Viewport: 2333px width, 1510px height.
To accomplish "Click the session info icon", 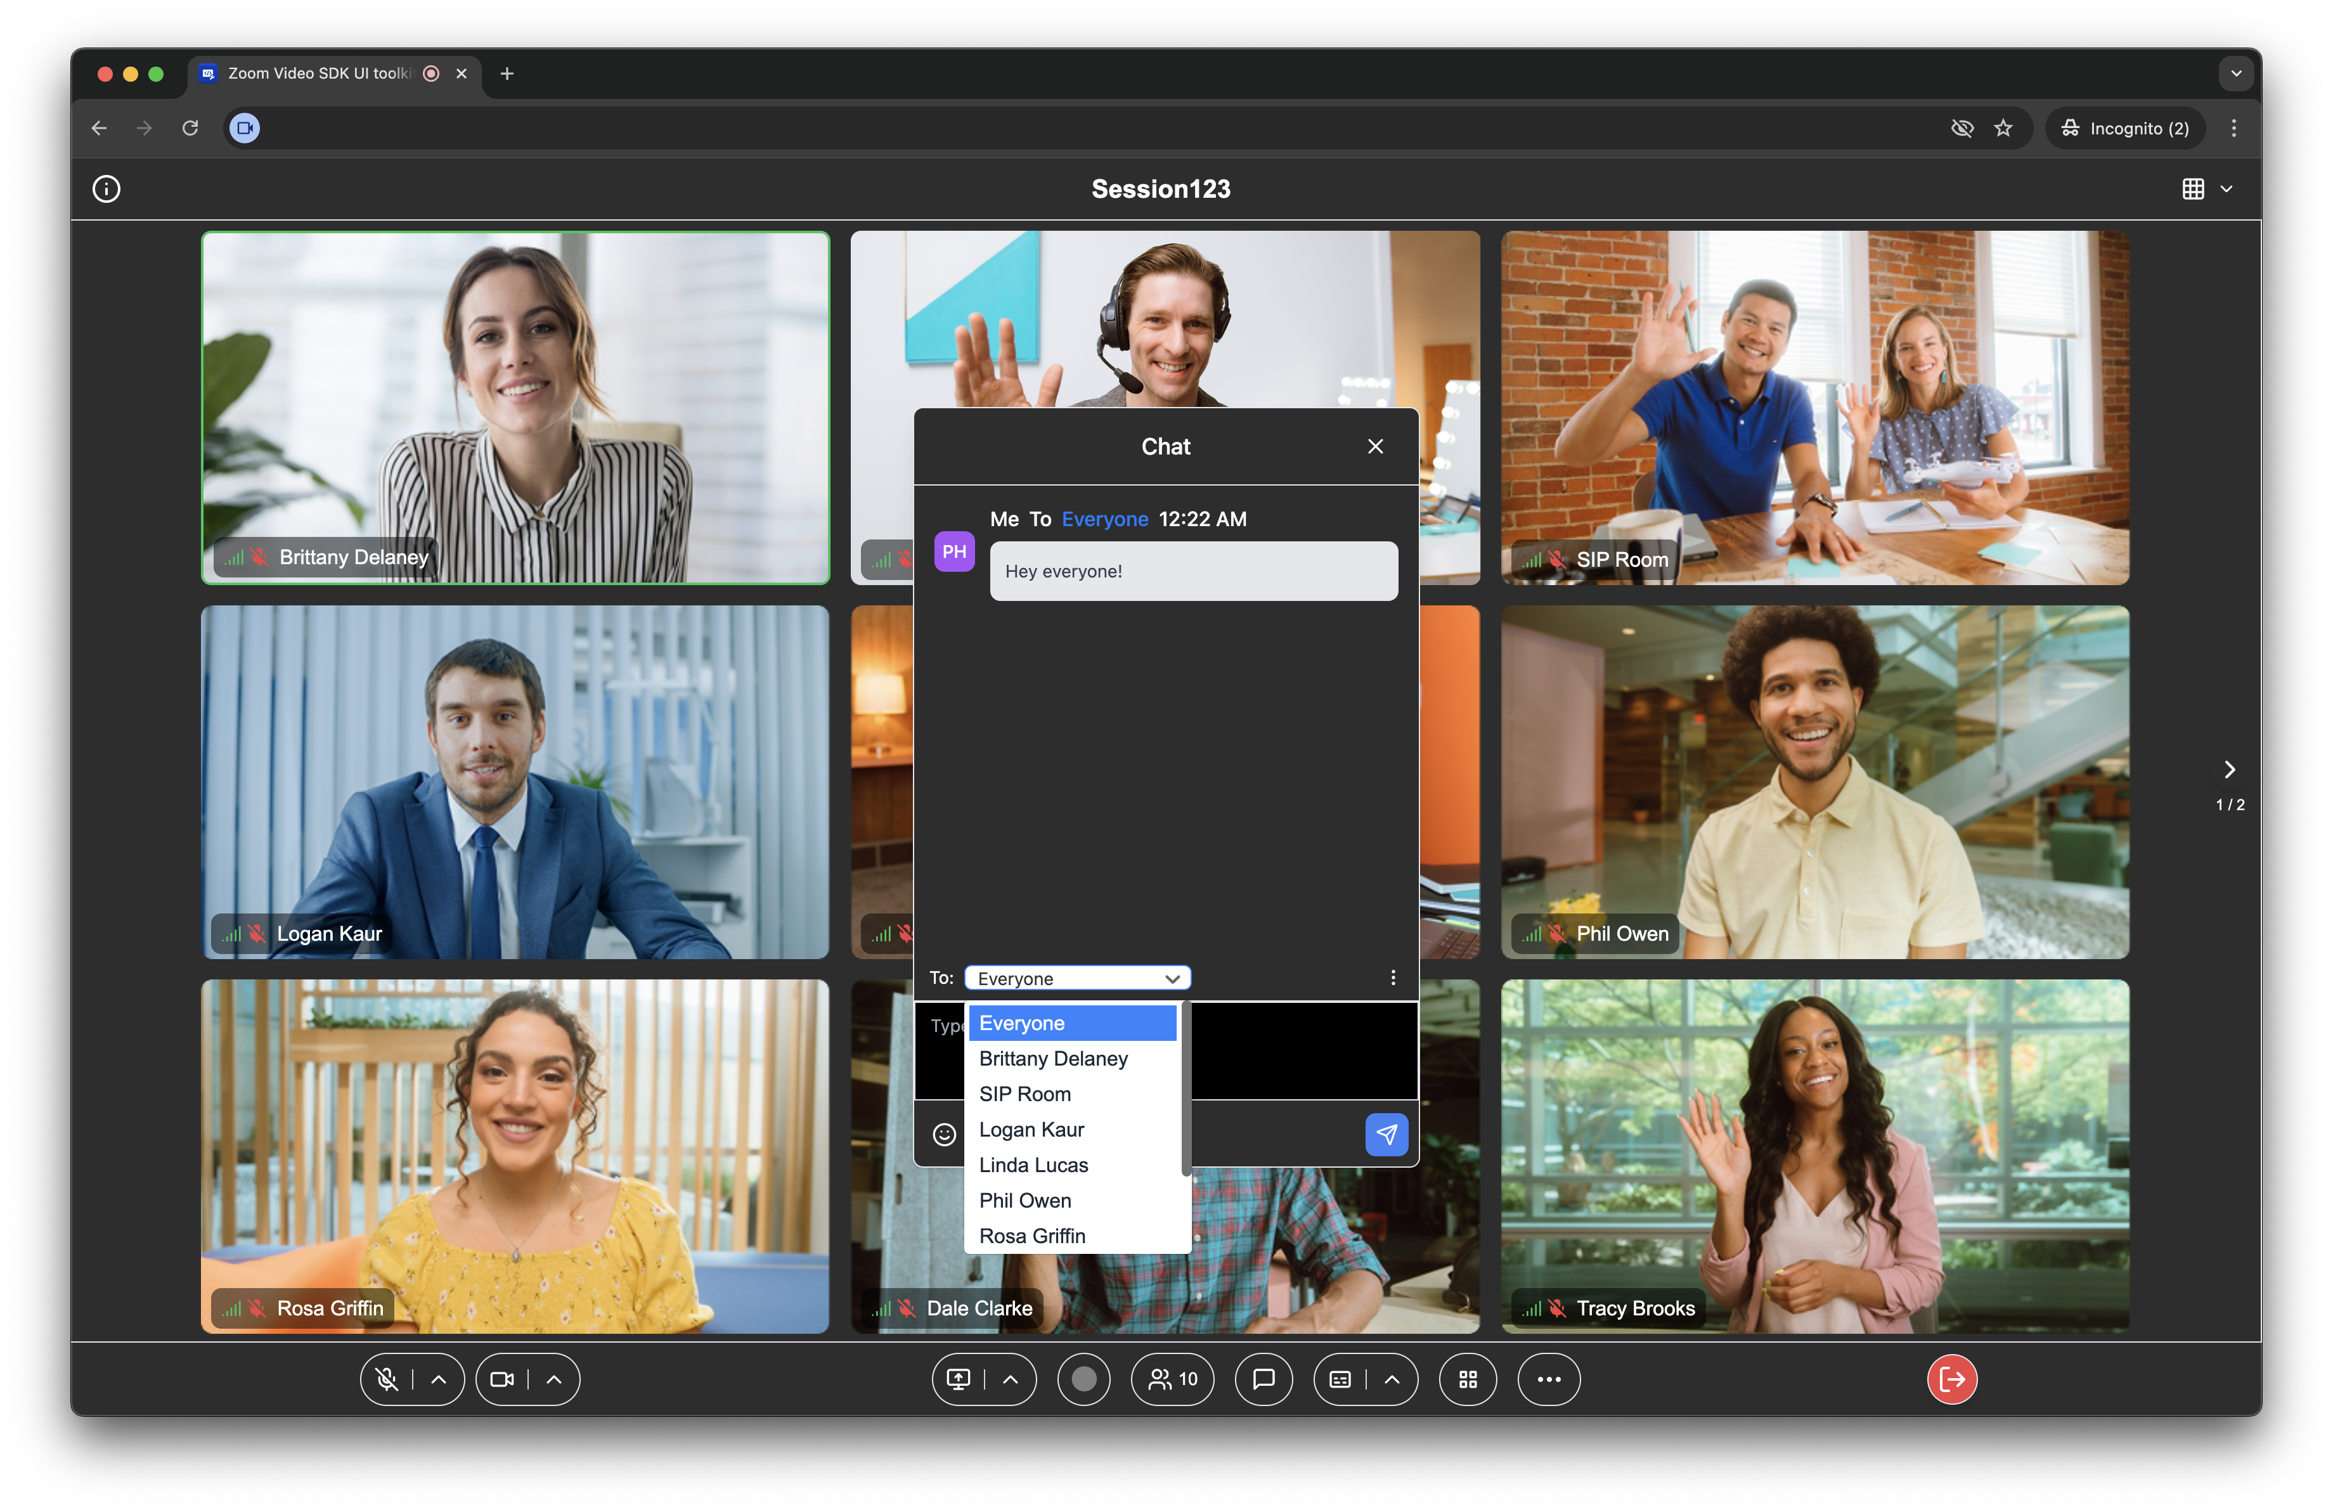I will click(x=106, y=188).
